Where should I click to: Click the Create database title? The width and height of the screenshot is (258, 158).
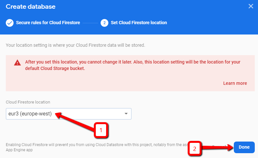click(31, 6)
